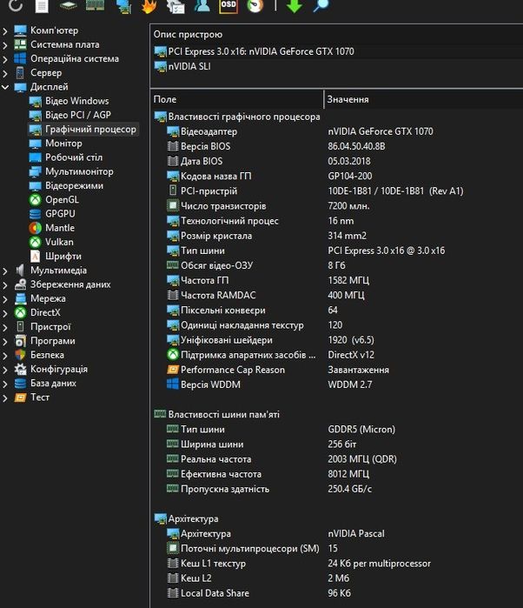Expand the Сервер tree node
523x608 pixels.
5,73
